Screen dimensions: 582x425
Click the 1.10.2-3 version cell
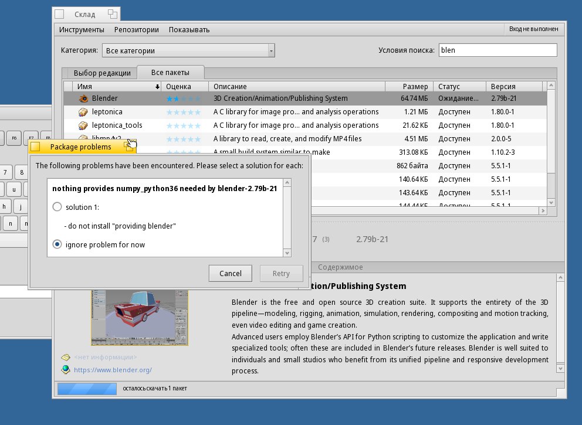click(x=503, y=152)
